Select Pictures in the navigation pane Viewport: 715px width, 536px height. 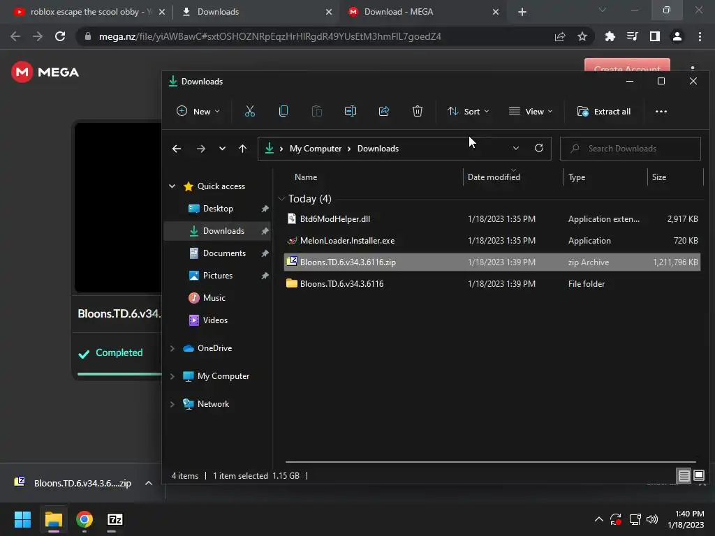coord(218,275)
